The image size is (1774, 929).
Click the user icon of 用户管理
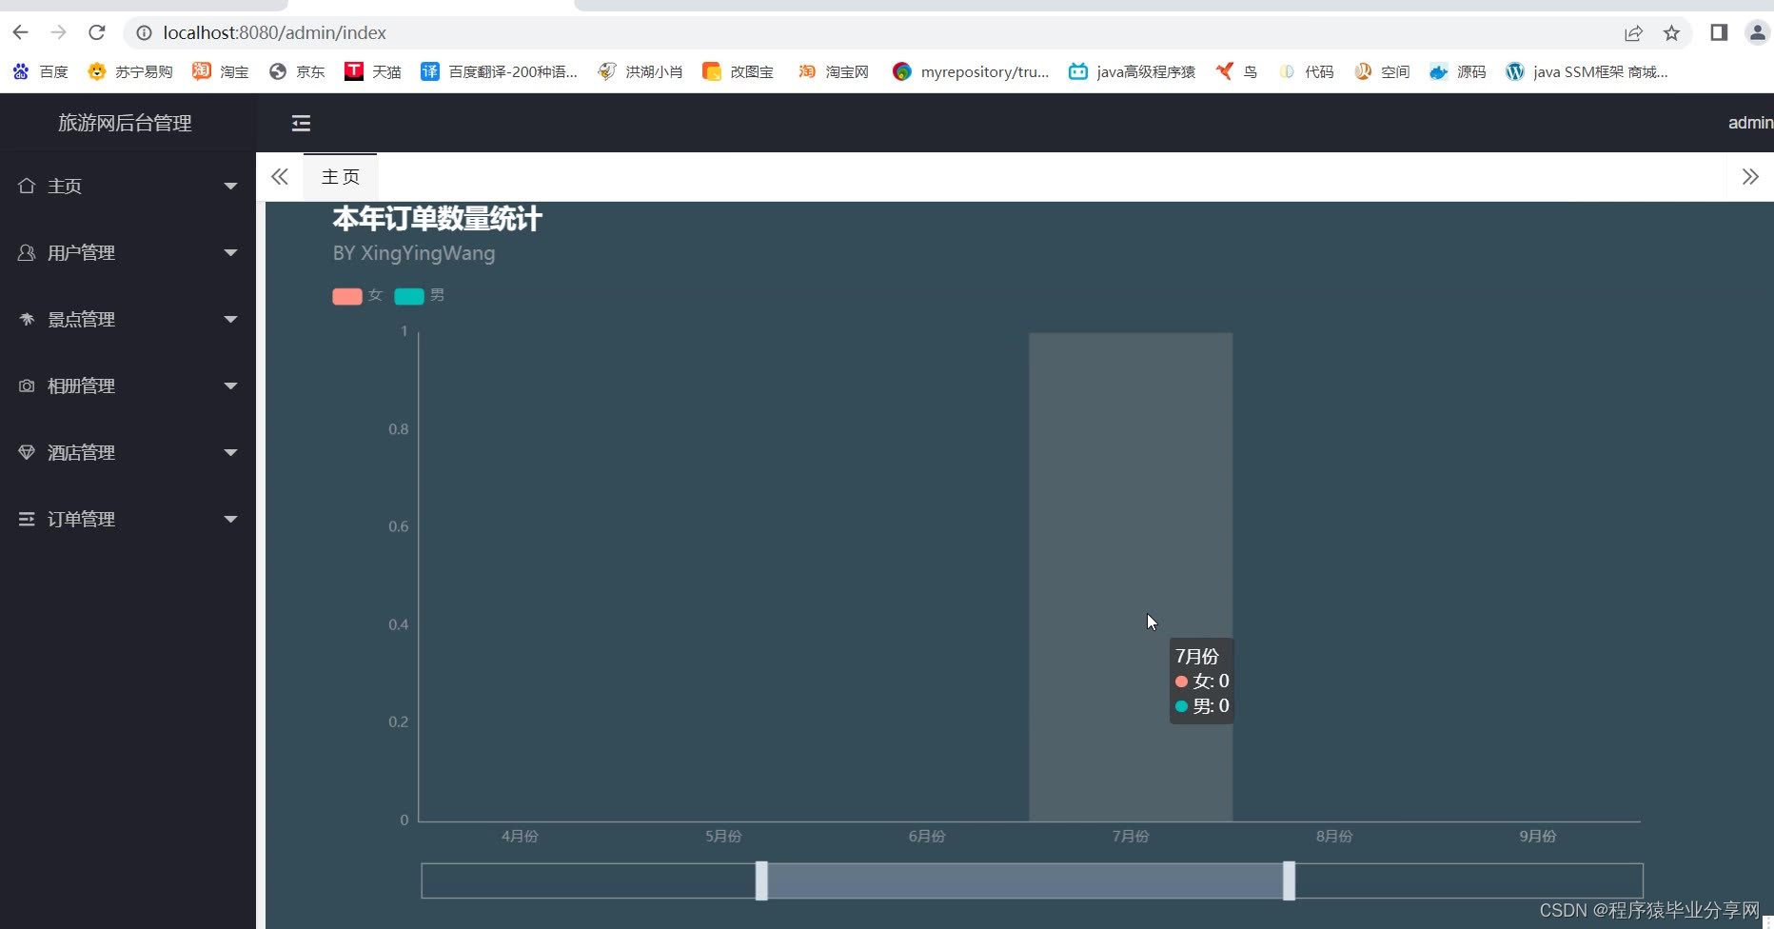coord(27,252)
